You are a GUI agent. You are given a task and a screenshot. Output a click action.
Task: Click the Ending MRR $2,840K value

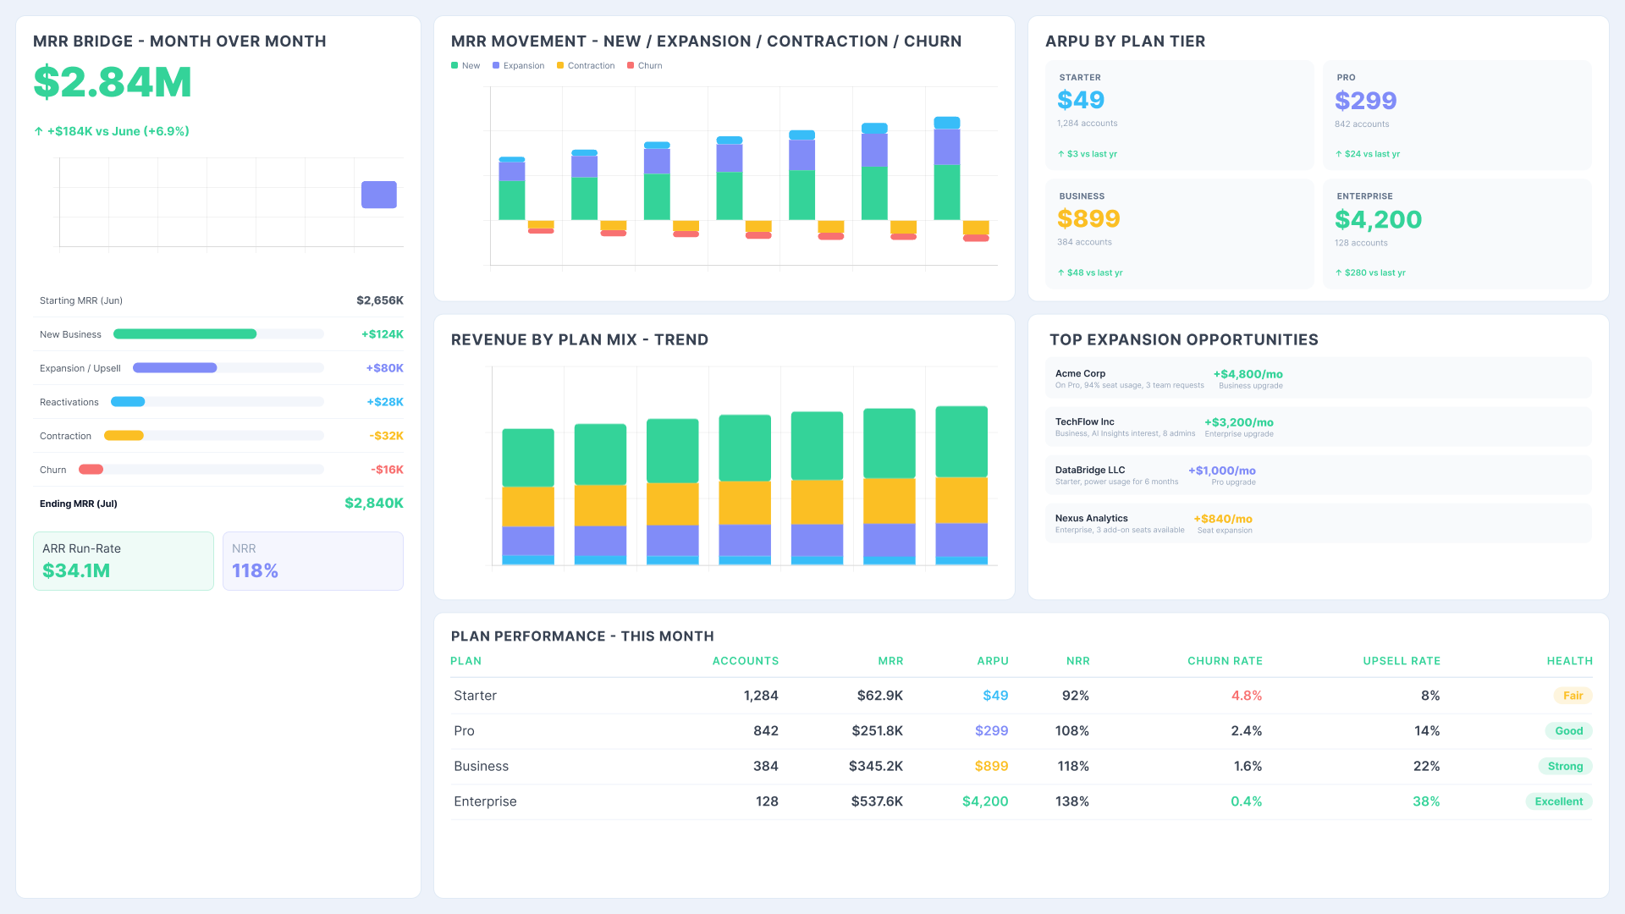(373, 504)
